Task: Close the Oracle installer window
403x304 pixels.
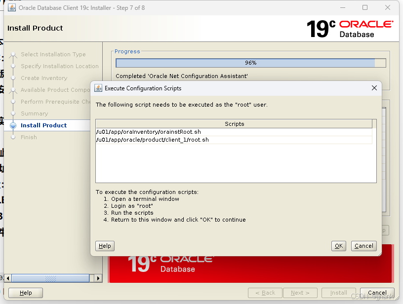Action: 388,8
